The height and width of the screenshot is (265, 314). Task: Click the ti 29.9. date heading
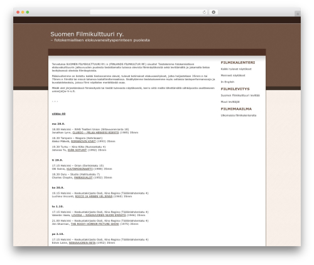57,160
